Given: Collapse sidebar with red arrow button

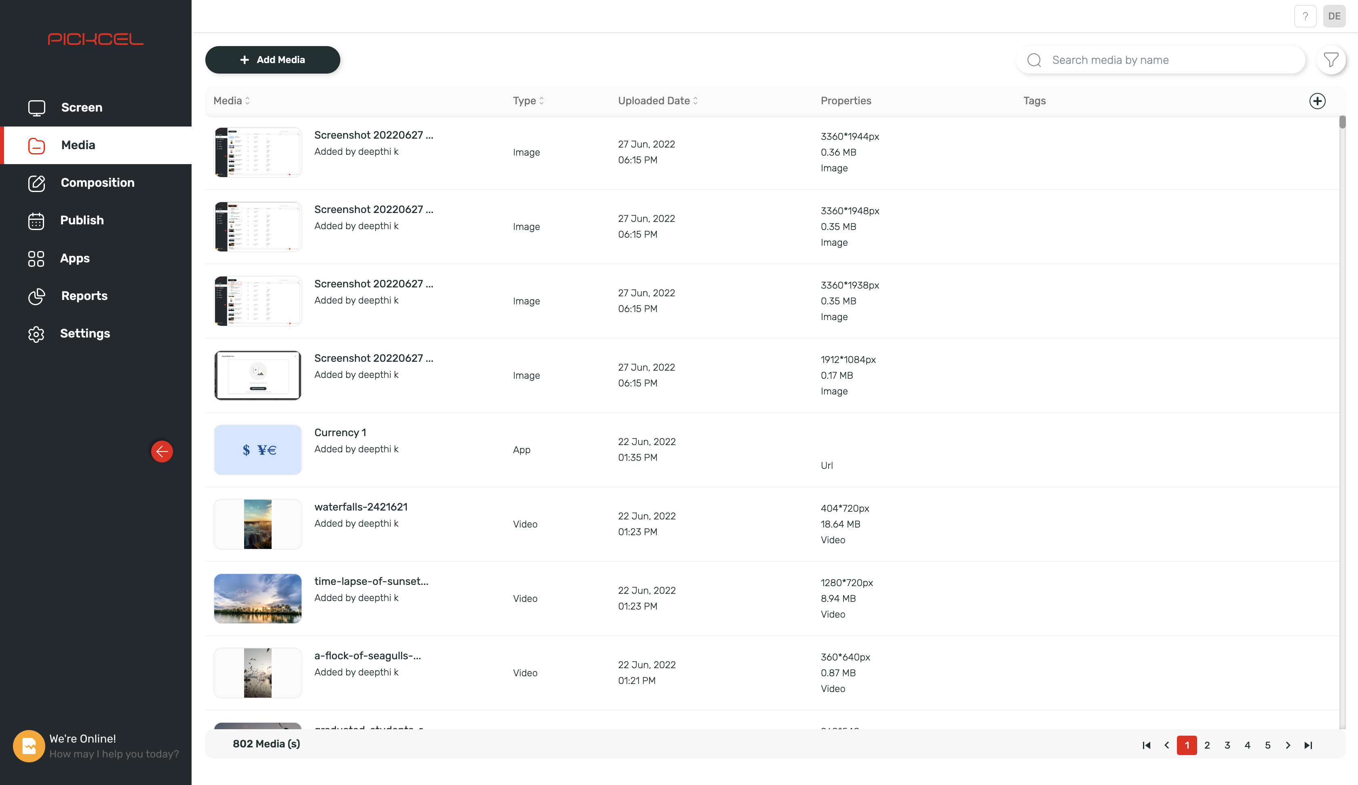Looking at the screenshot, I should [162, 451].
